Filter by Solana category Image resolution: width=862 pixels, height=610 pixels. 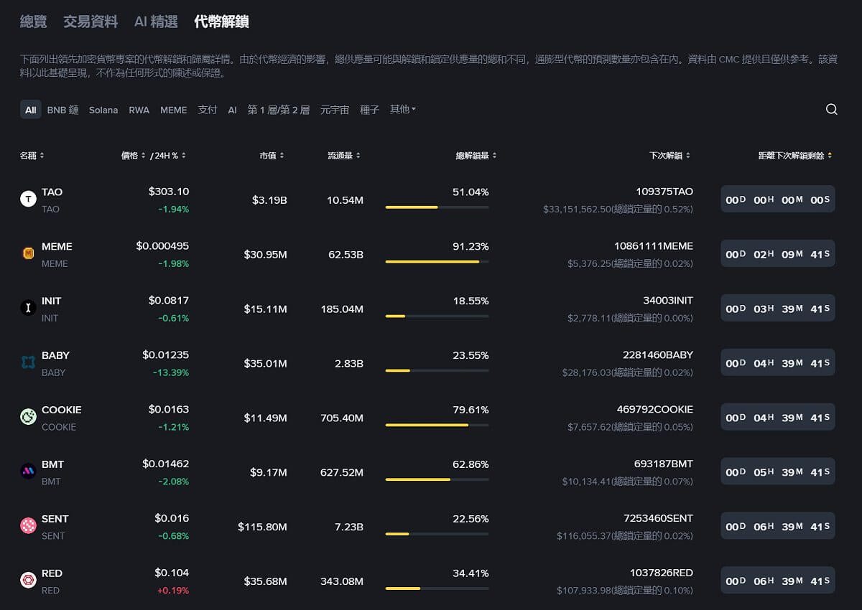pos(103,110)
